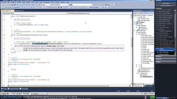
Task: Open the Mixed Platforms dropdown
Action: [x=68, y=5]
